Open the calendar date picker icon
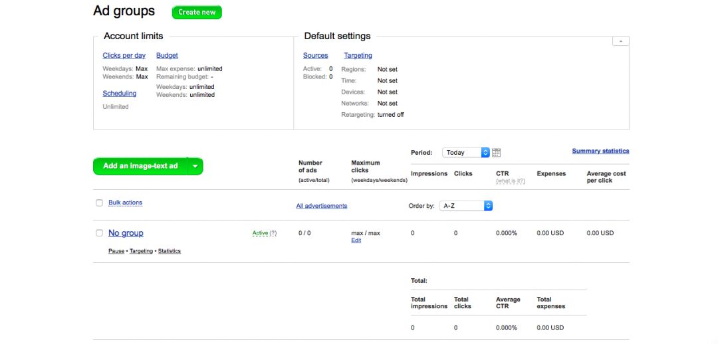The width and height of the screenshot is (718, 344). click(x=496, y=153)
